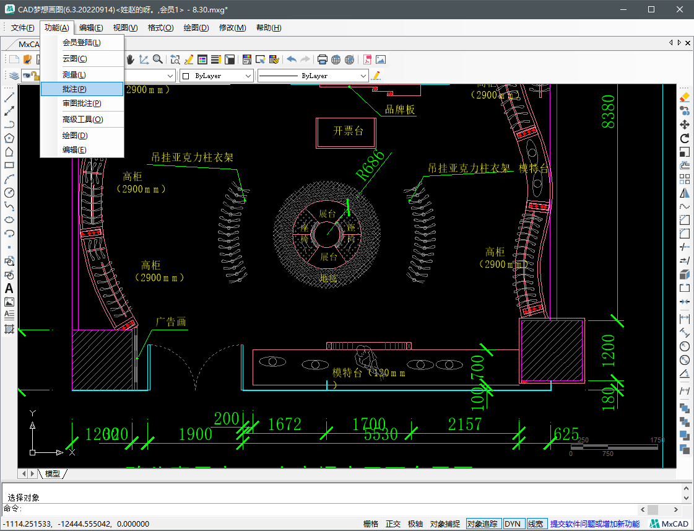Select the Rotate tool in right toolbar

685,138
